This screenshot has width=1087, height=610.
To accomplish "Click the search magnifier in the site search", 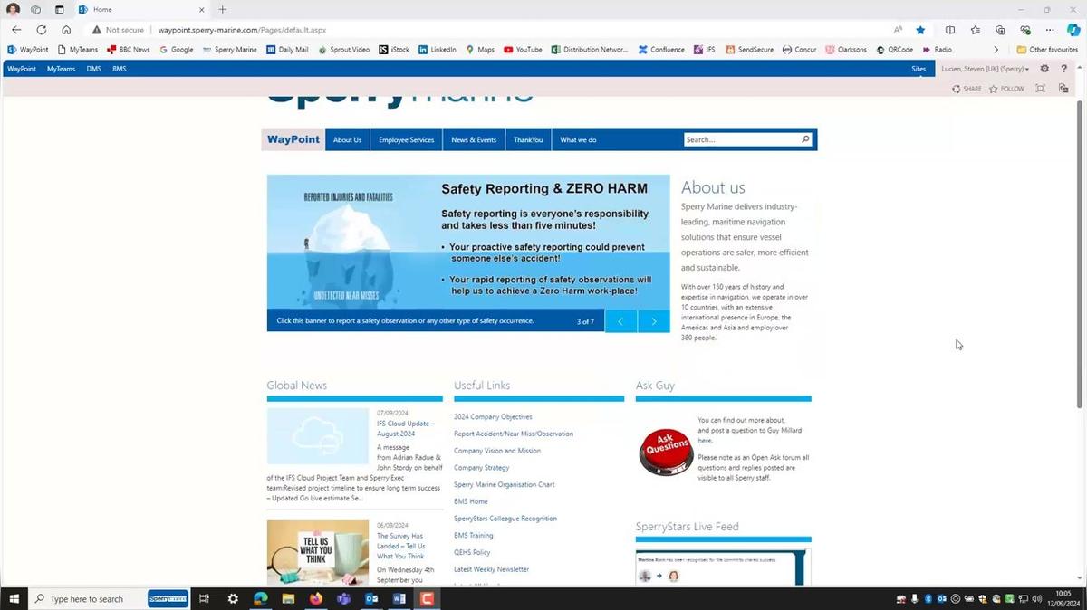I will point(805,139).
